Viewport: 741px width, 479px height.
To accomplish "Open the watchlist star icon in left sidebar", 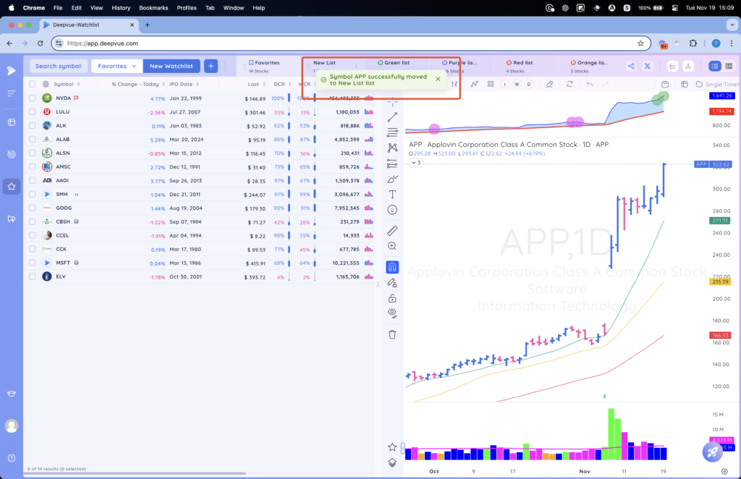I will point(12,187).
